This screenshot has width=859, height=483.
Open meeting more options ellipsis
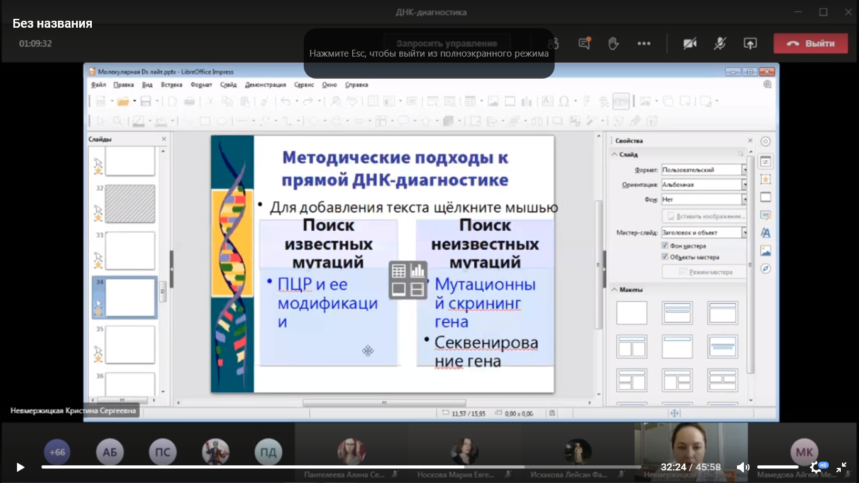644,43
